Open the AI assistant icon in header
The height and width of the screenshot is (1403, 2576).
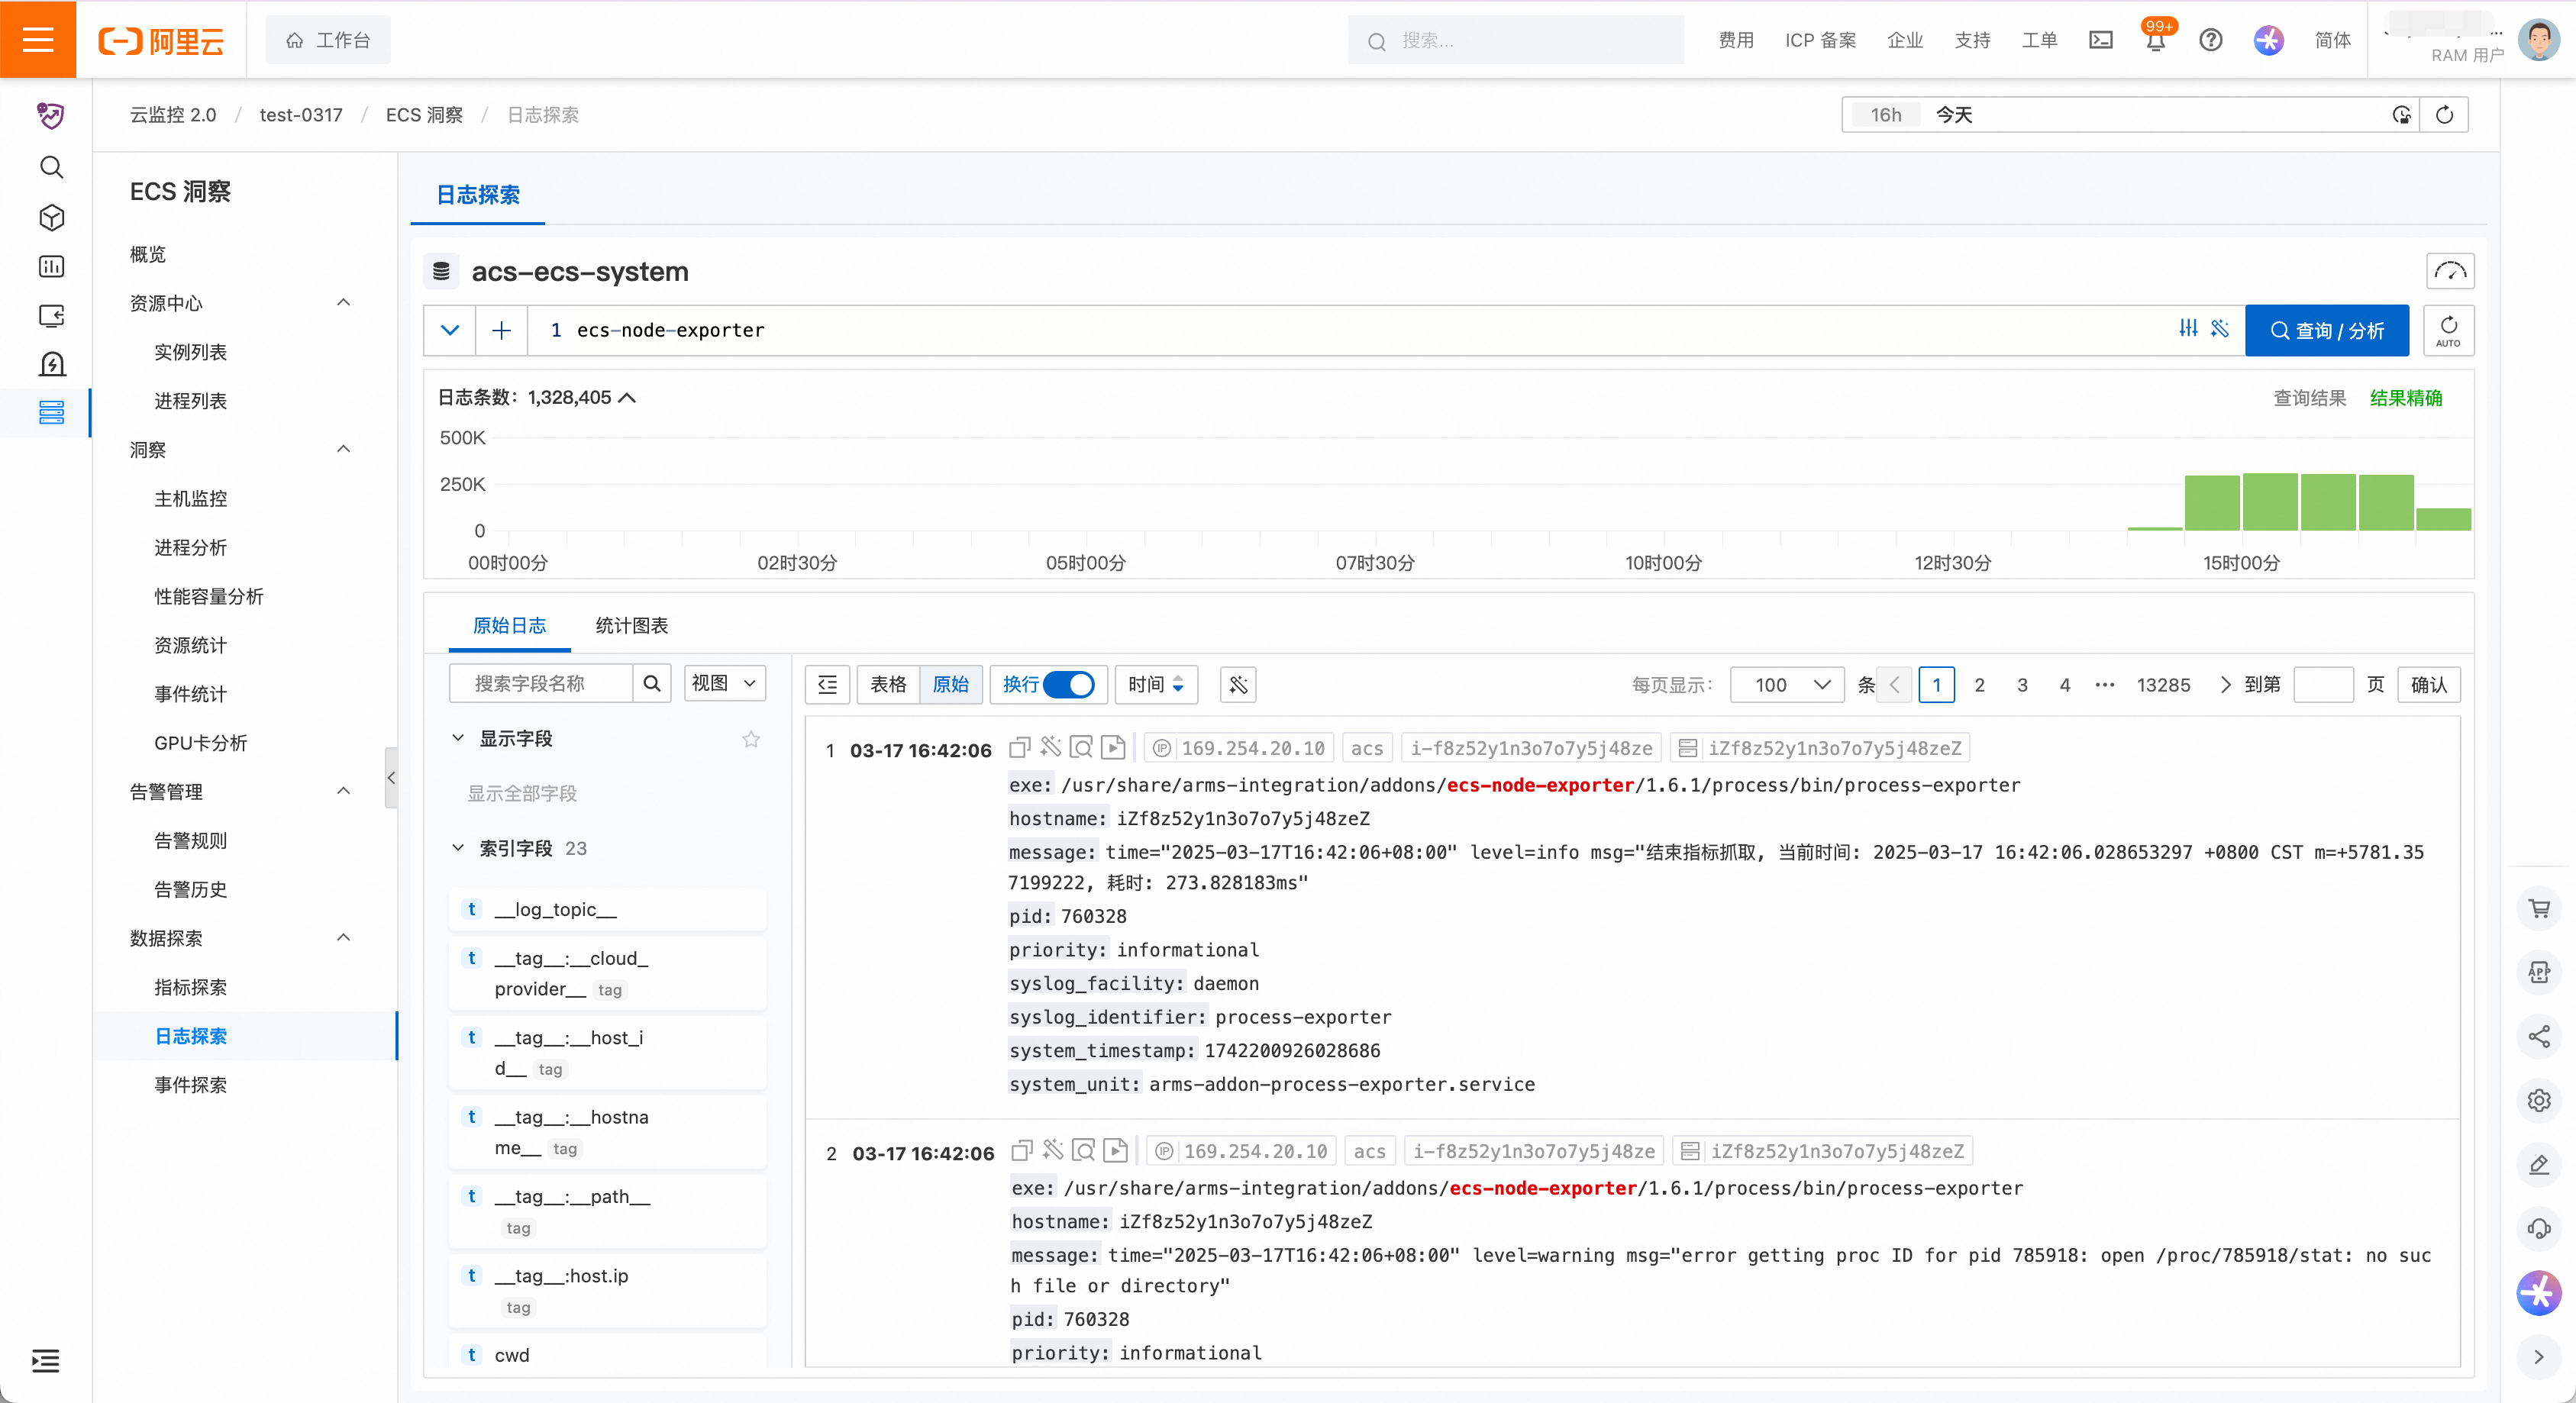click(2268, 40)
